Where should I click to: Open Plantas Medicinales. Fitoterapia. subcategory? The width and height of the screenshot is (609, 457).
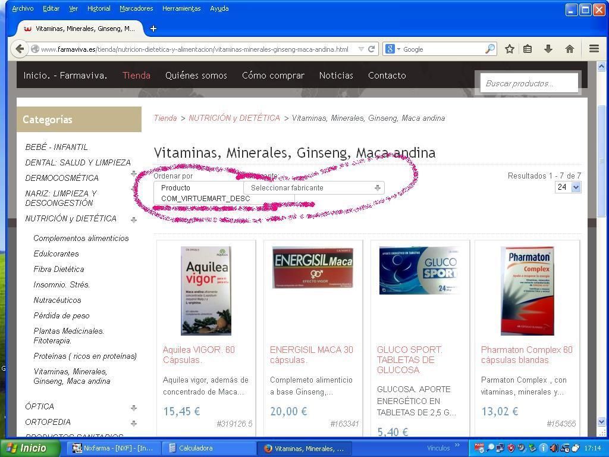pos(69,336)
